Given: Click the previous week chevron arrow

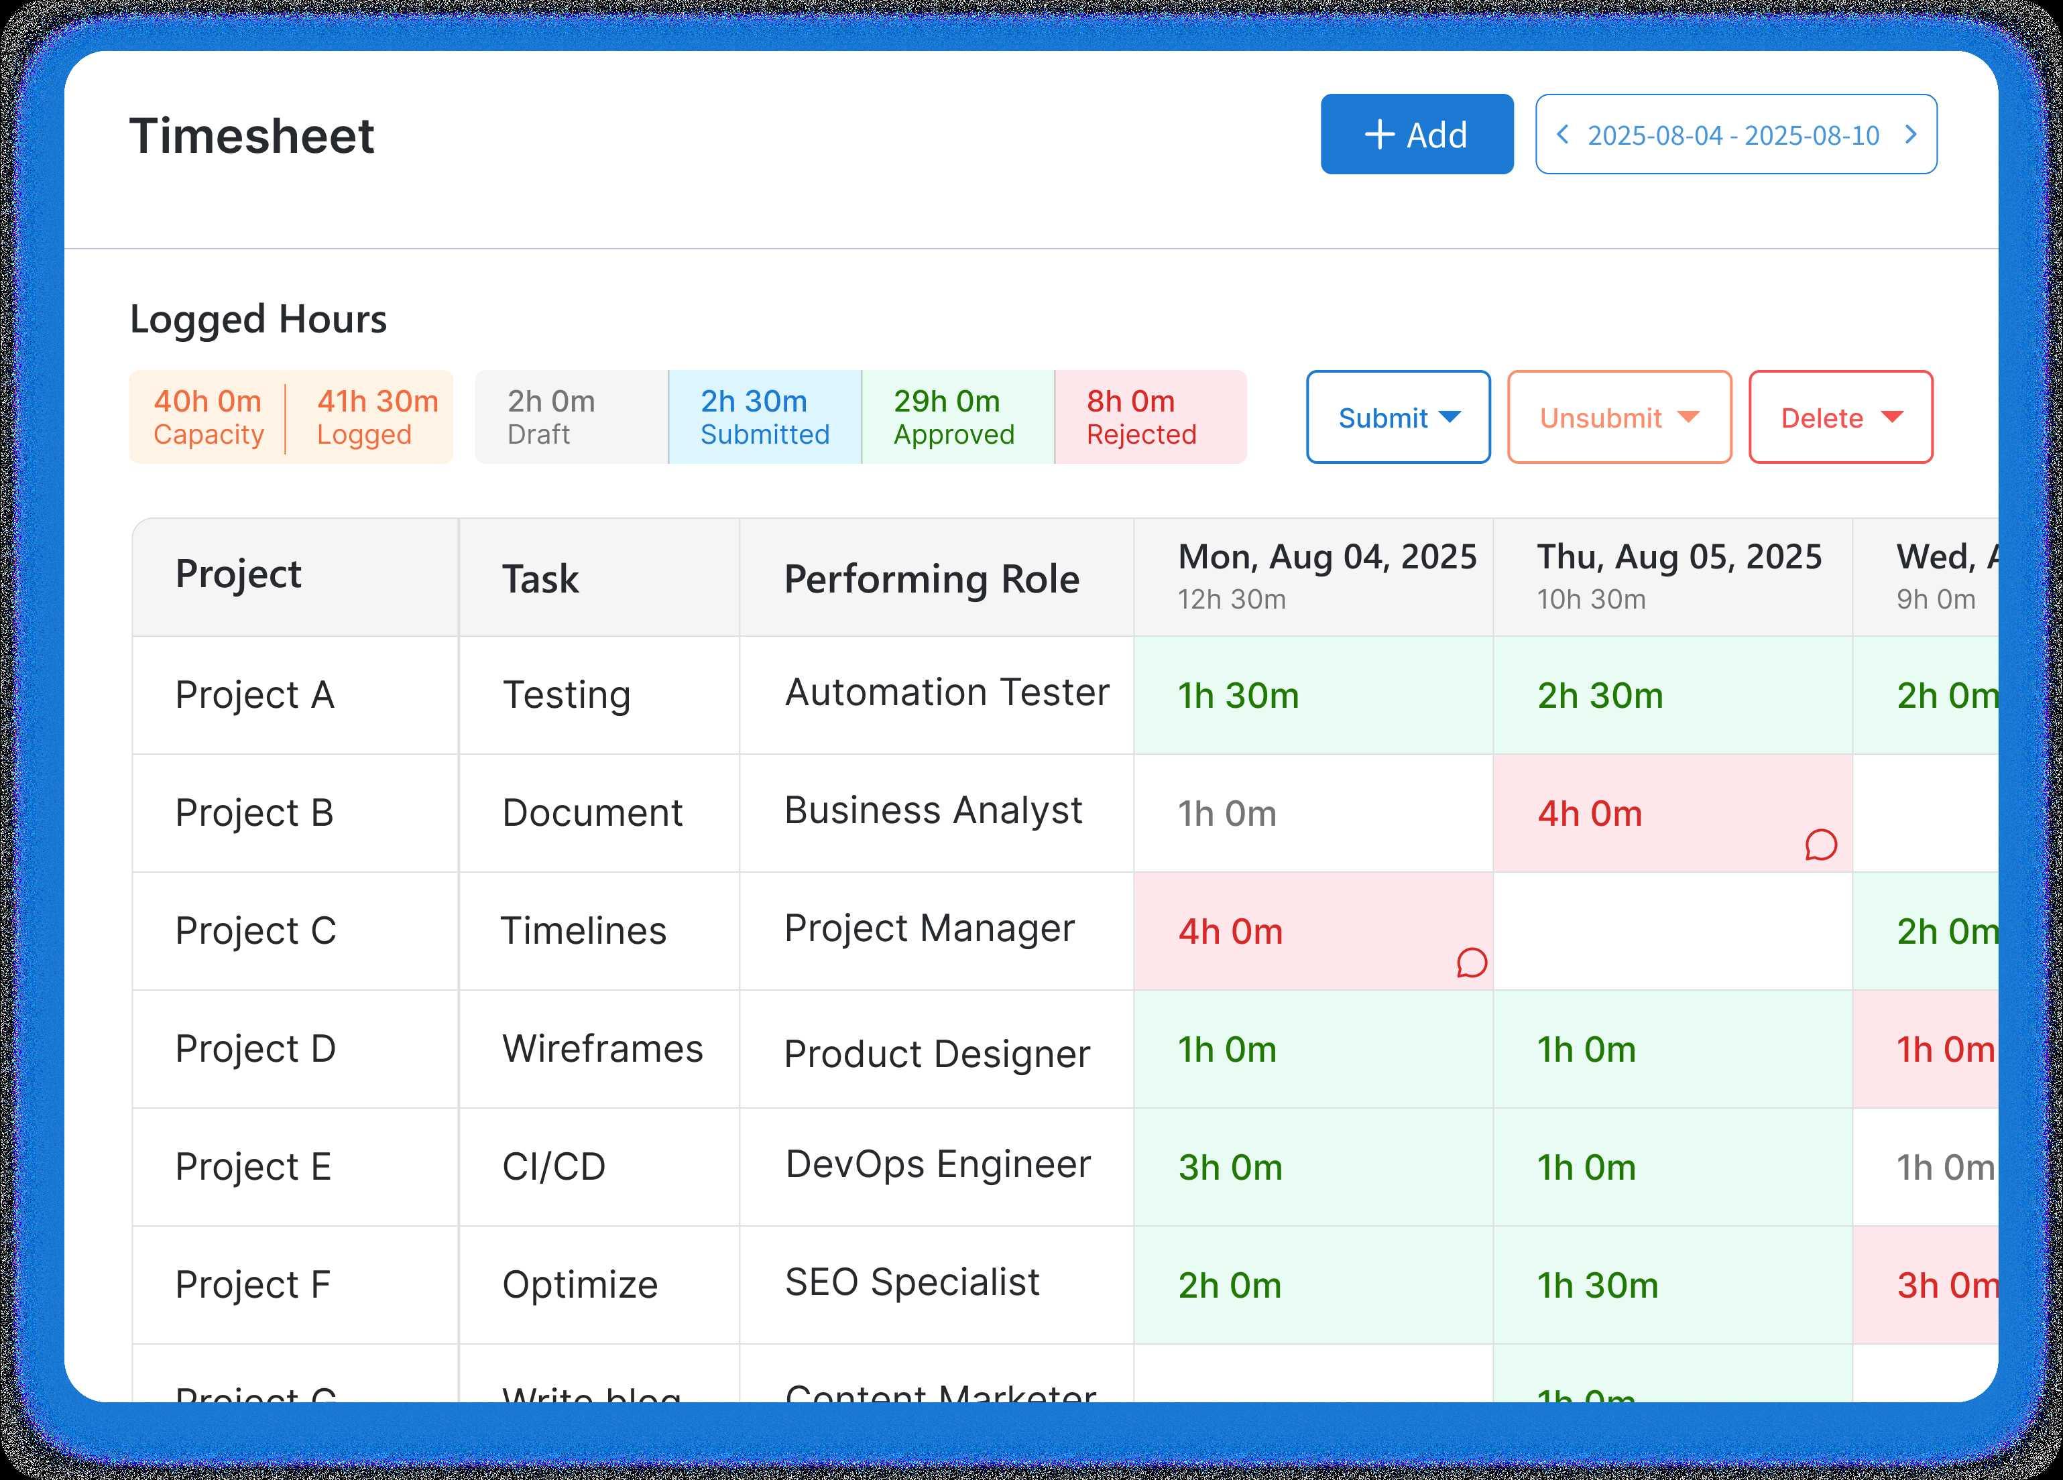Looking at the screenshot, I should (1563, 135).
